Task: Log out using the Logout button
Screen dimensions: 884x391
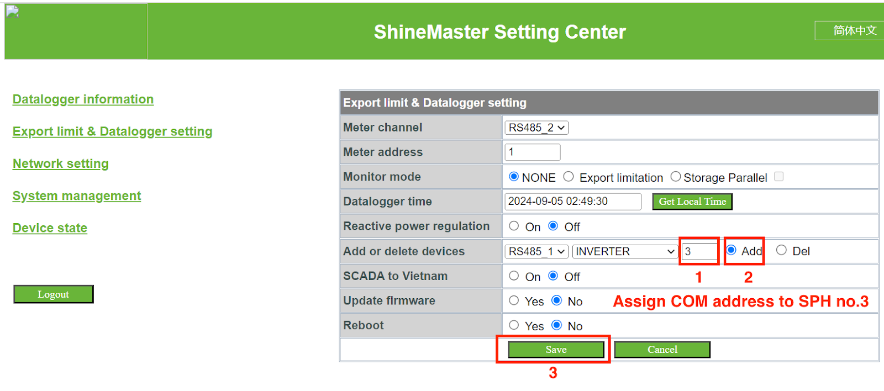Action: tap(54, 294)
